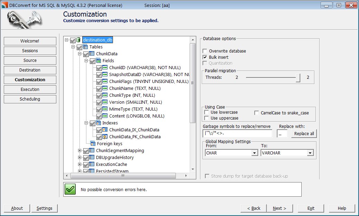The image size is (359, 216).
Task: Expand the ChunkSegmentMapping table node
Action: pyautogui.click(x=80, y=150)
